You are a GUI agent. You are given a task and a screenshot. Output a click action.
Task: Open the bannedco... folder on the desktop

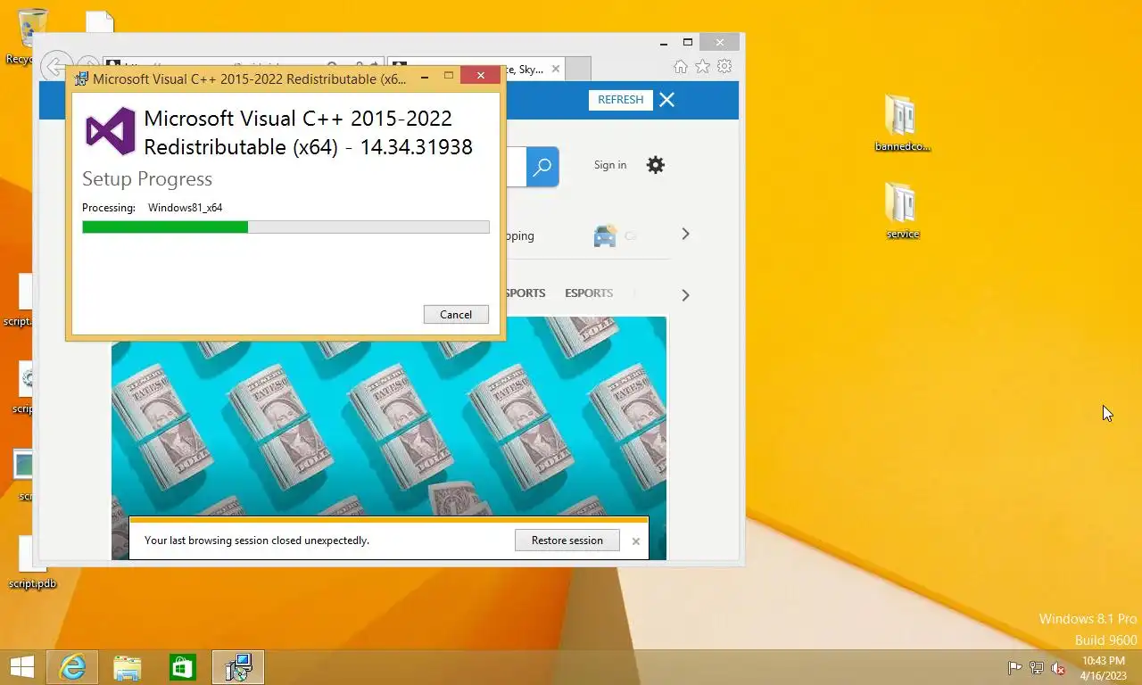[x=902, y=123]
